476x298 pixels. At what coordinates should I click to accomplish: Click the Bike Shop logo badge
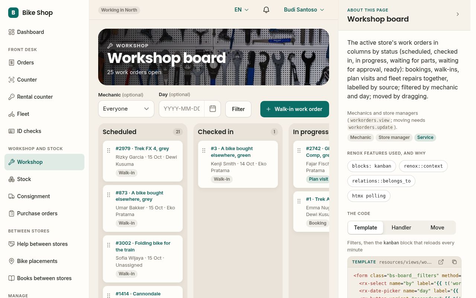[x=13, y=13]
